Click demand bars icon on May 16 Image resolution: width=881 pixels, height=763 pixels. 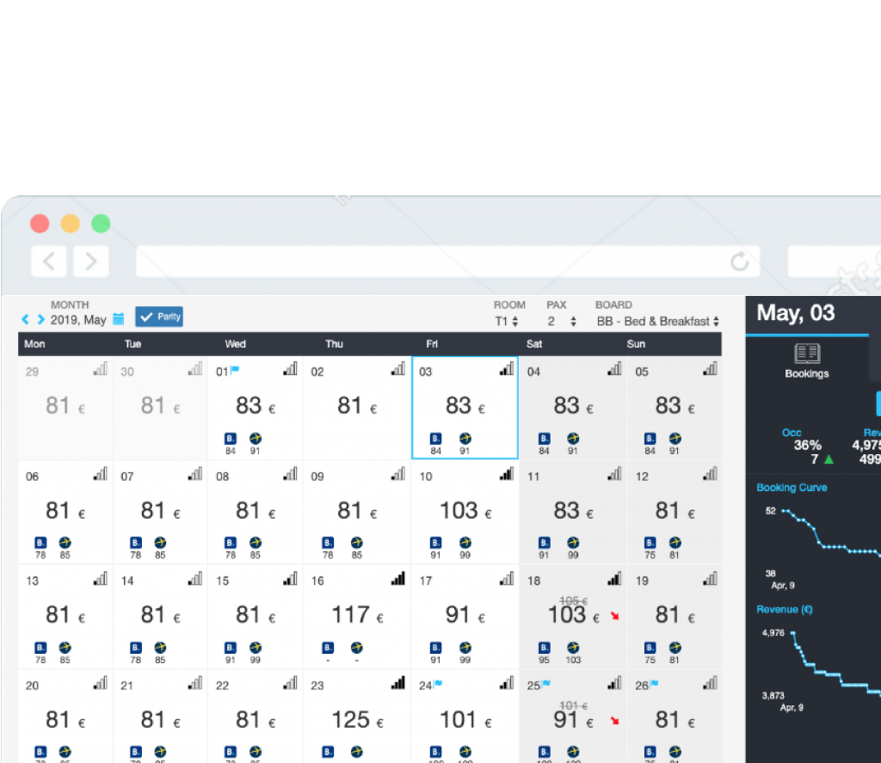click(x=397, y=580)
